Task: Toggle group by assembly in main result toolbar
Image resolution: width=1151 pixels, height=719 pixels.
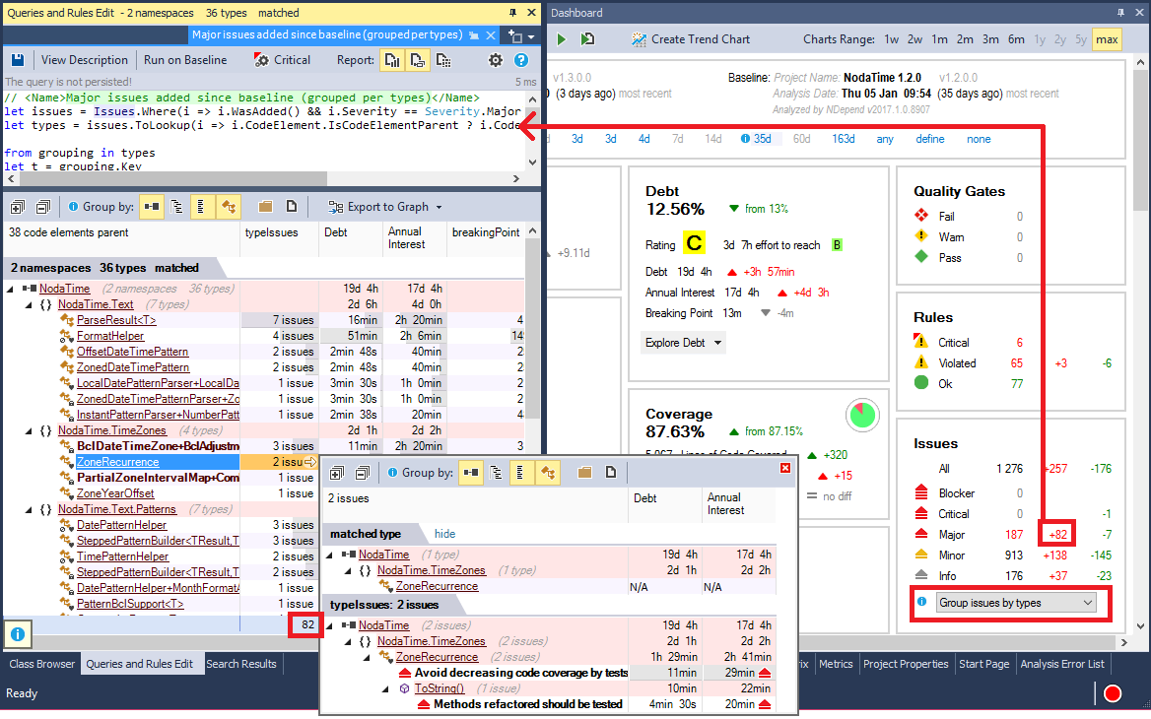Action: pyautogui.click(x=152, y=207)
